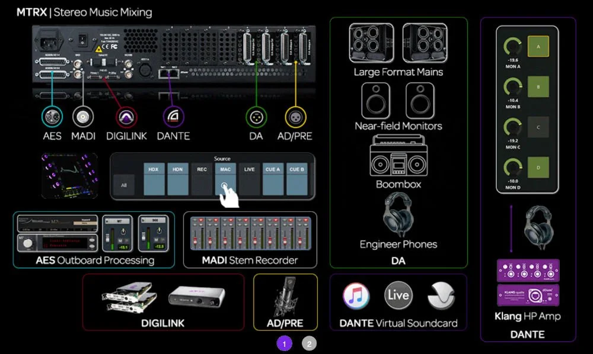Viewport: 593px width, 354px height.
Task: Click the DANTE logo icon
Action: point(173,117)
